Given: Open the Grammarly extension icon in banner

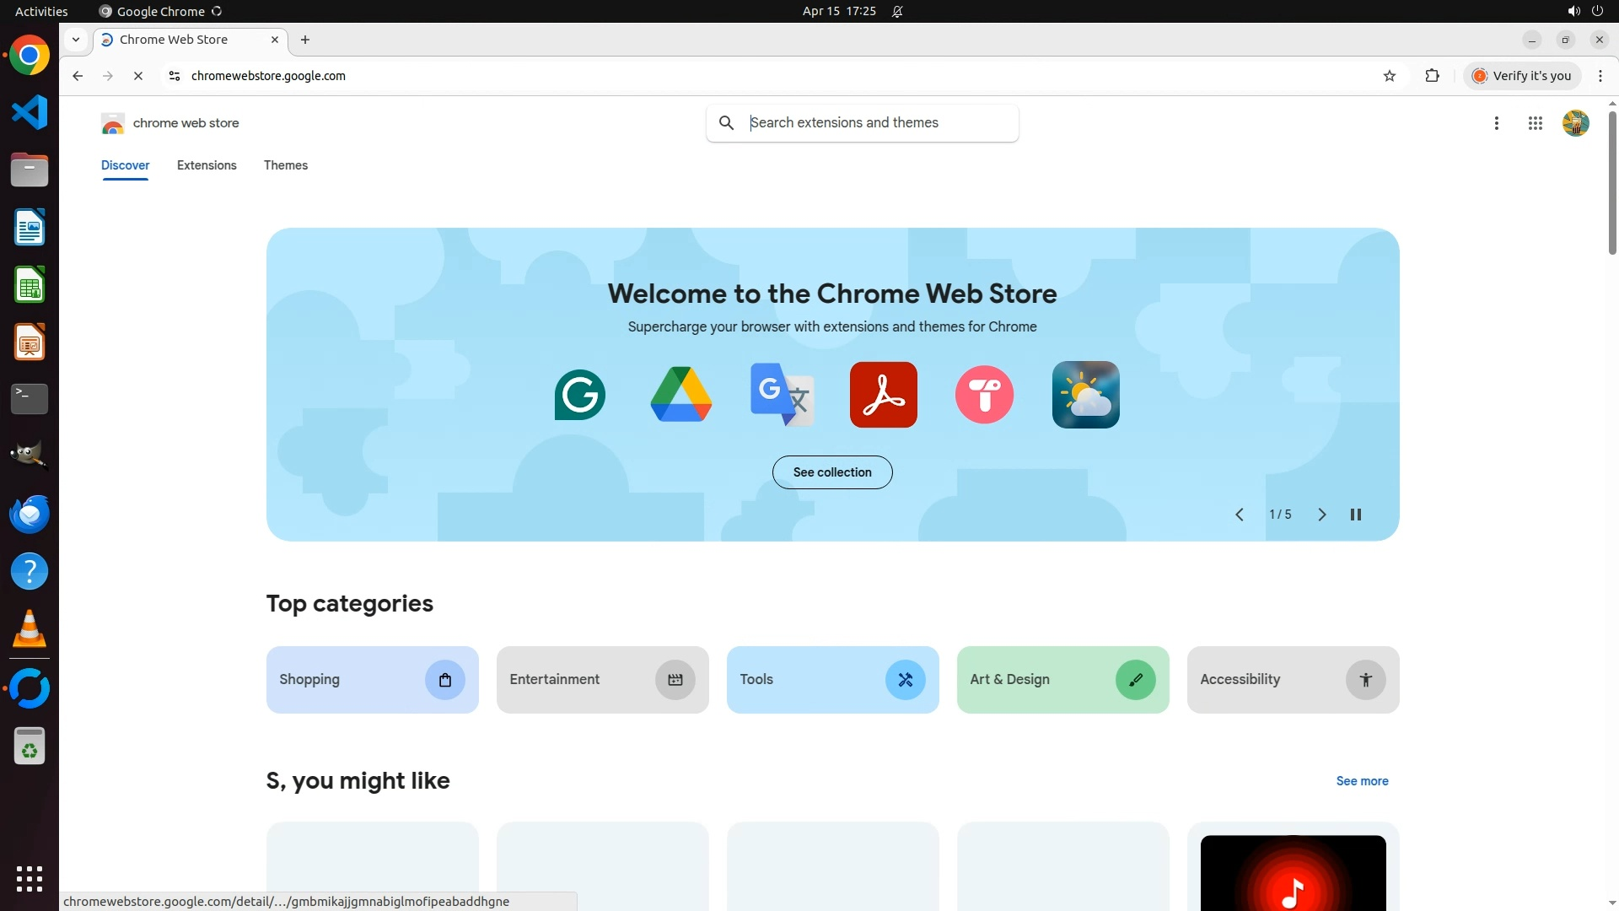Looking at the screenshot, I should 580,395.
